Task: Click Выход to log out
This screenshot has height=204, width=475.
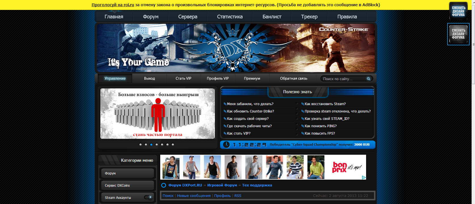Action: tap(149, 78)
